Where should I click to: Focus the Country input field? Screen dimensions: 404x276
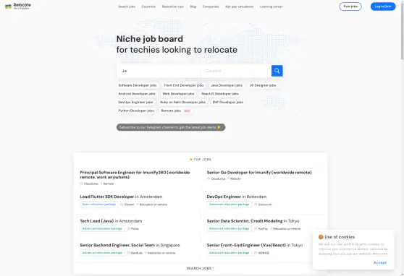236,71
